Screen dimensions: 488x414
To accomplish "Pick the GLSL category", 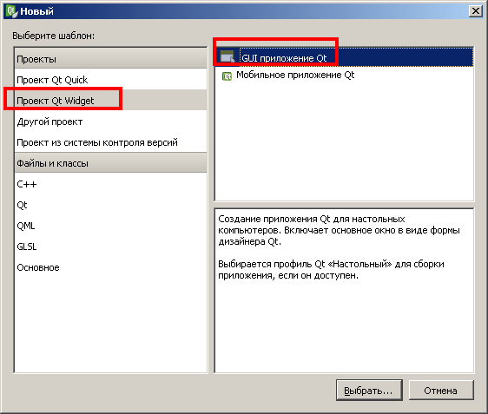I will click(x=110, y=246).
